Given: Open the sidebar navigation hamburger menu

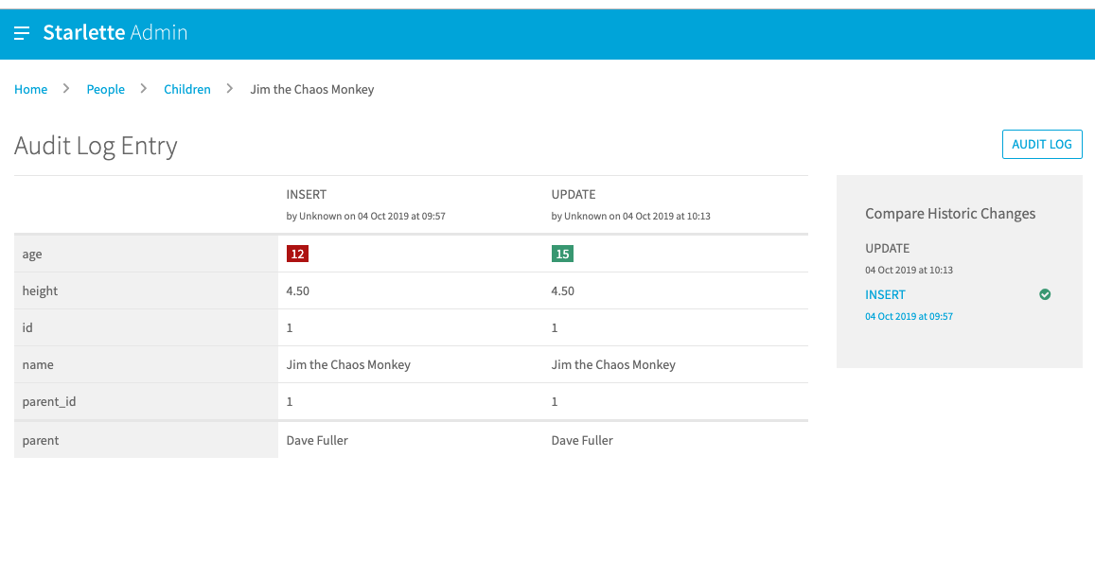Looking at the screenshot, I should click(x=22, y=32).
